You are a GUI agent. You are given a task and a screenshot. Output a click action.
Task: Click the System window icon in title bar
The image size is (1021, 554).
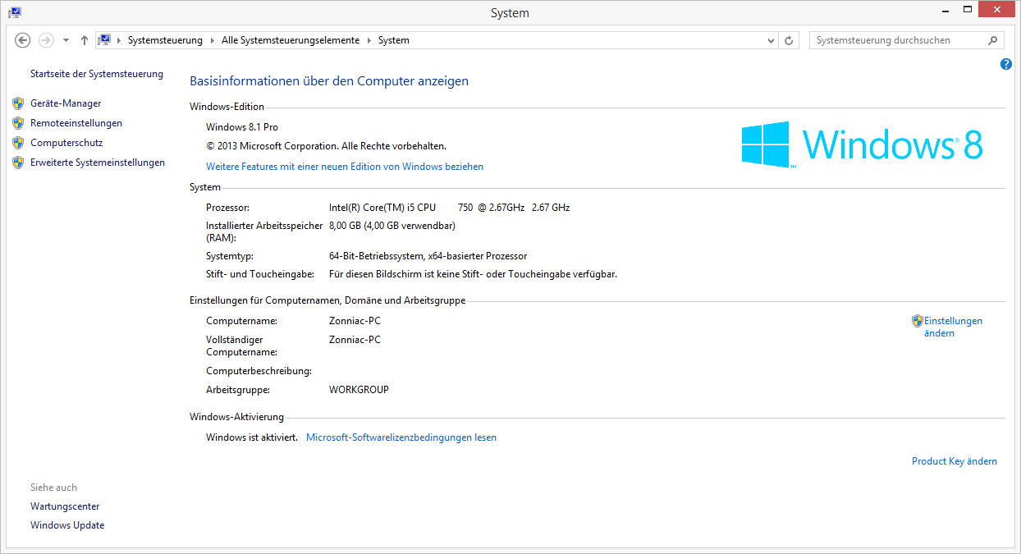coord(15,12)
